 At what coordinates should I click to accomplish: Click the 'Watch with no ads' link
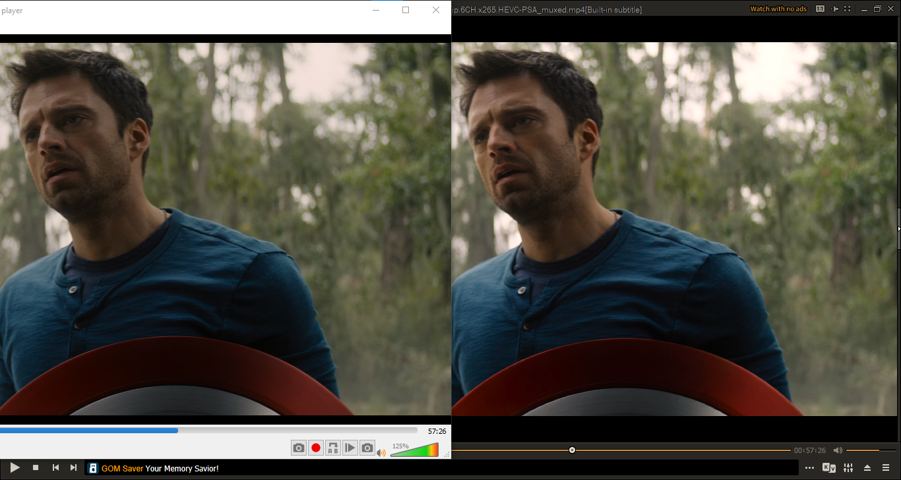pos(778,9)
